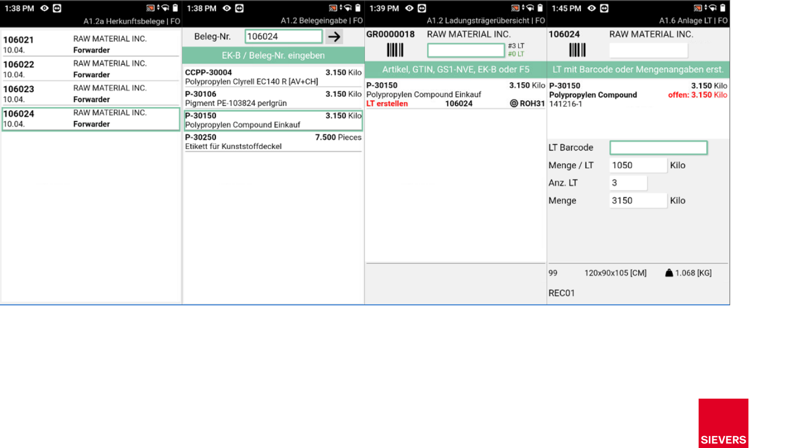The width and height of the screenshot is (797, 448).
Task: Tap the battery icon in the Anlage LT status bar
Action: coord(722,8)
